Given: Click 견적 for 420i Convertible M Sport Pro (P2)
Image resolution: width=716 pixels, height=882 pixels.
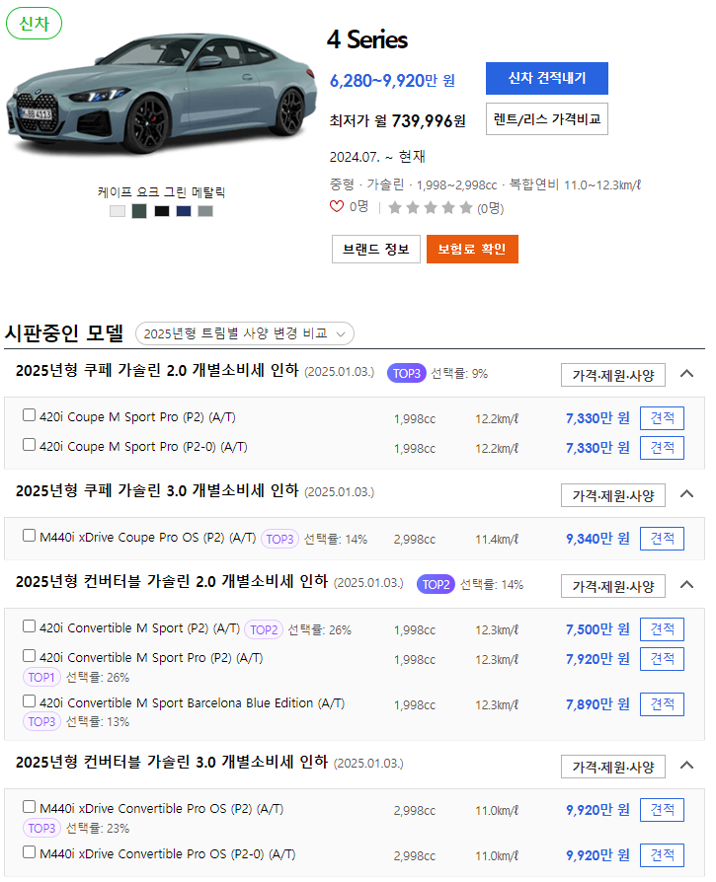Looking at the screenshot, I should pos(662,659).
